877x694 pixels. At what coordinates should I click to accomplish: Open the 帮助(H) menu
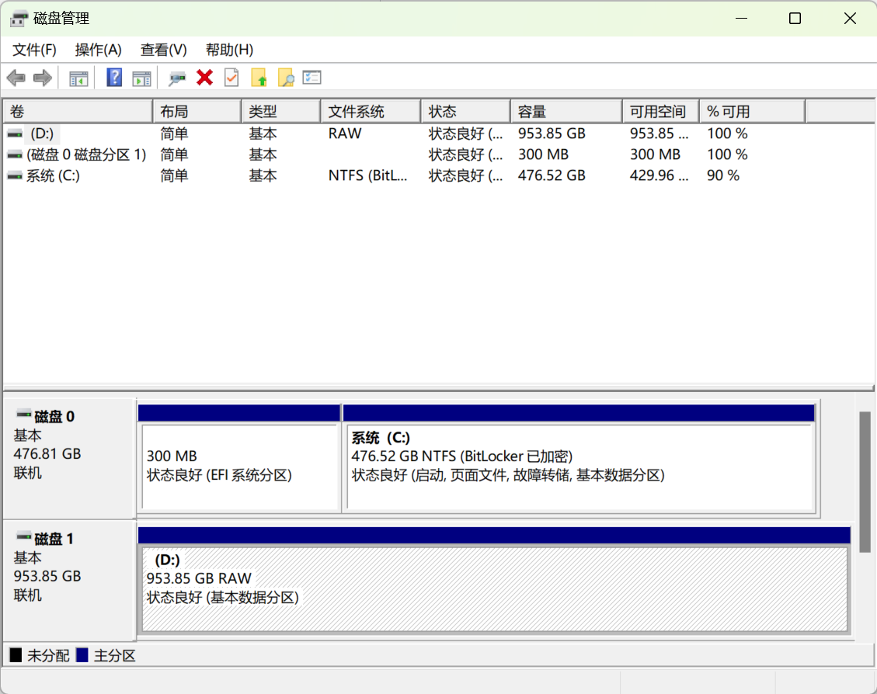[x=228, y=49]
